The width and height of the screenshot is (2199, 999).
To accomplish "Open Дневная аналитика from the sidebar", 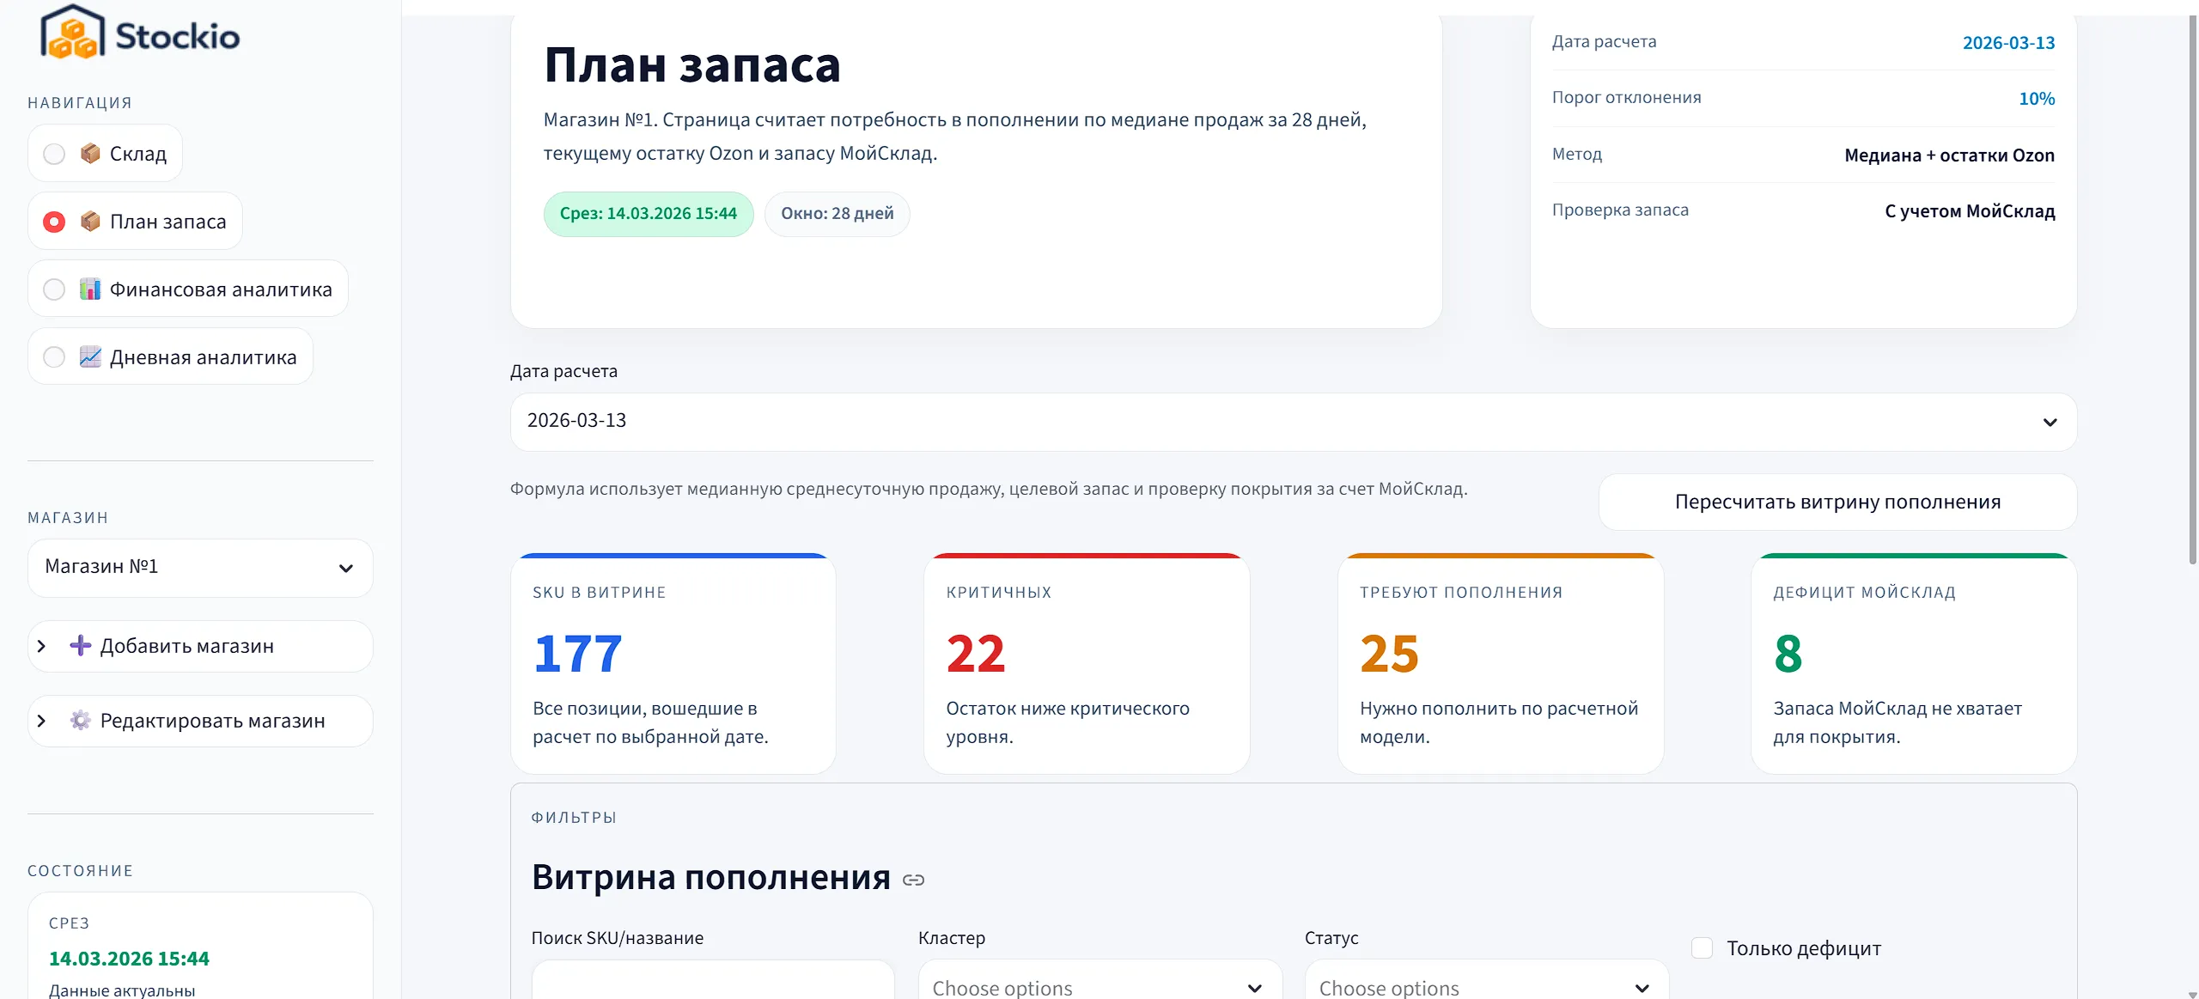I will click(x=204, y=356).
